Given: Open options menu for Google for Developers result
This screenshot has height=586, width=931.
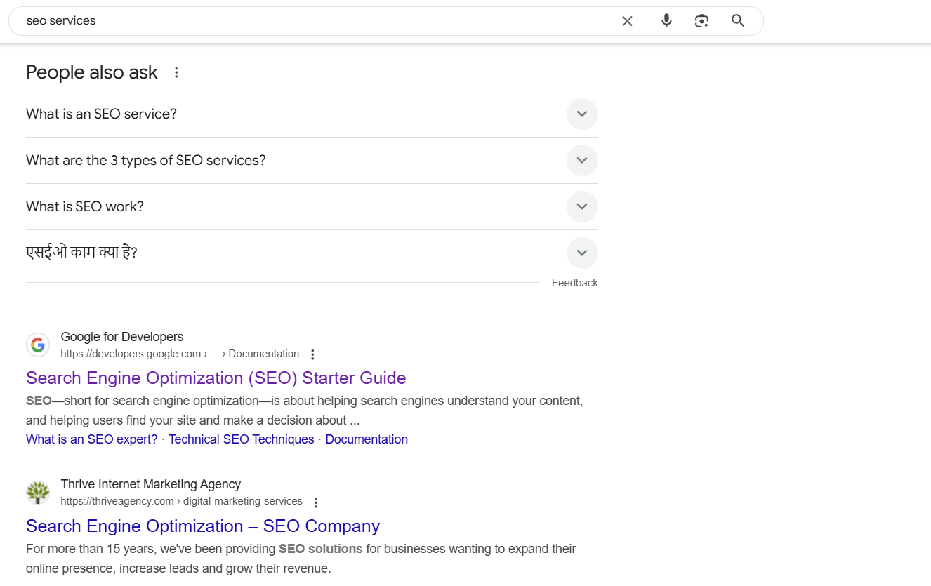Looking at the screenshot, I should [x=312, y=354].
